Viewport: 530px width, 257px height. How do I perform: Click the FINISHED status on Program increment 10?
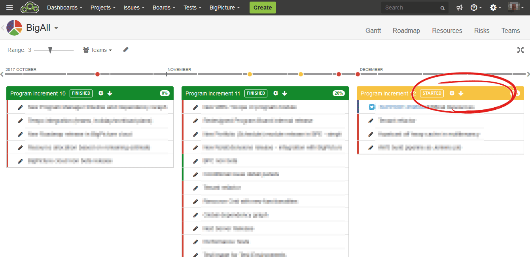click(81, 93)
